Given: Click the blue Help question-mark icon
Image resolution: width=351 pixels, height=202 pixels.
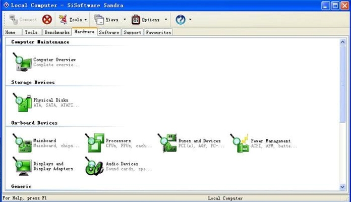Looking at the screenshot, I should [181, 20].
